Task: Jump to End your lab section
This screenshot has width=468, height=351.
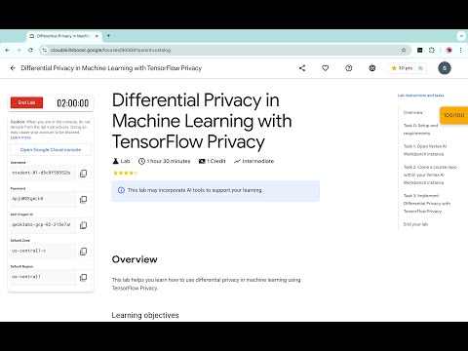Action: pos(415,224)
